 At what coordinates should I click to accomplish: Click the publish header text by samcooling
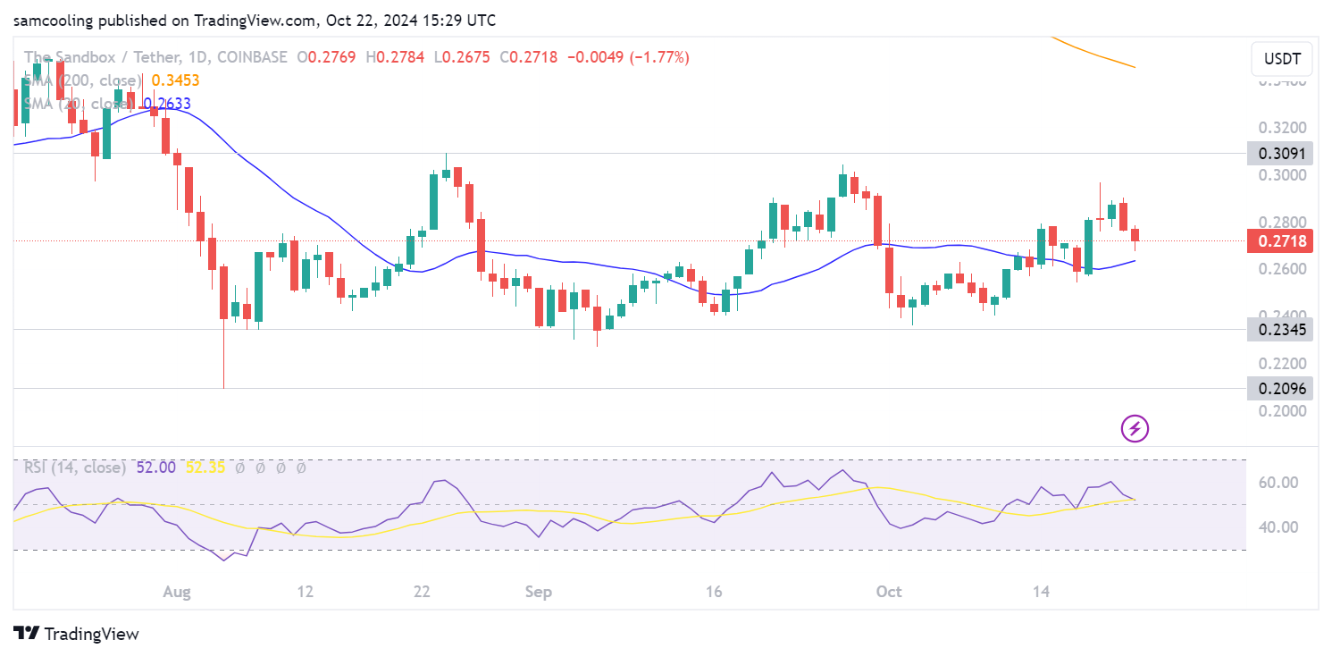tap(255, 20)
